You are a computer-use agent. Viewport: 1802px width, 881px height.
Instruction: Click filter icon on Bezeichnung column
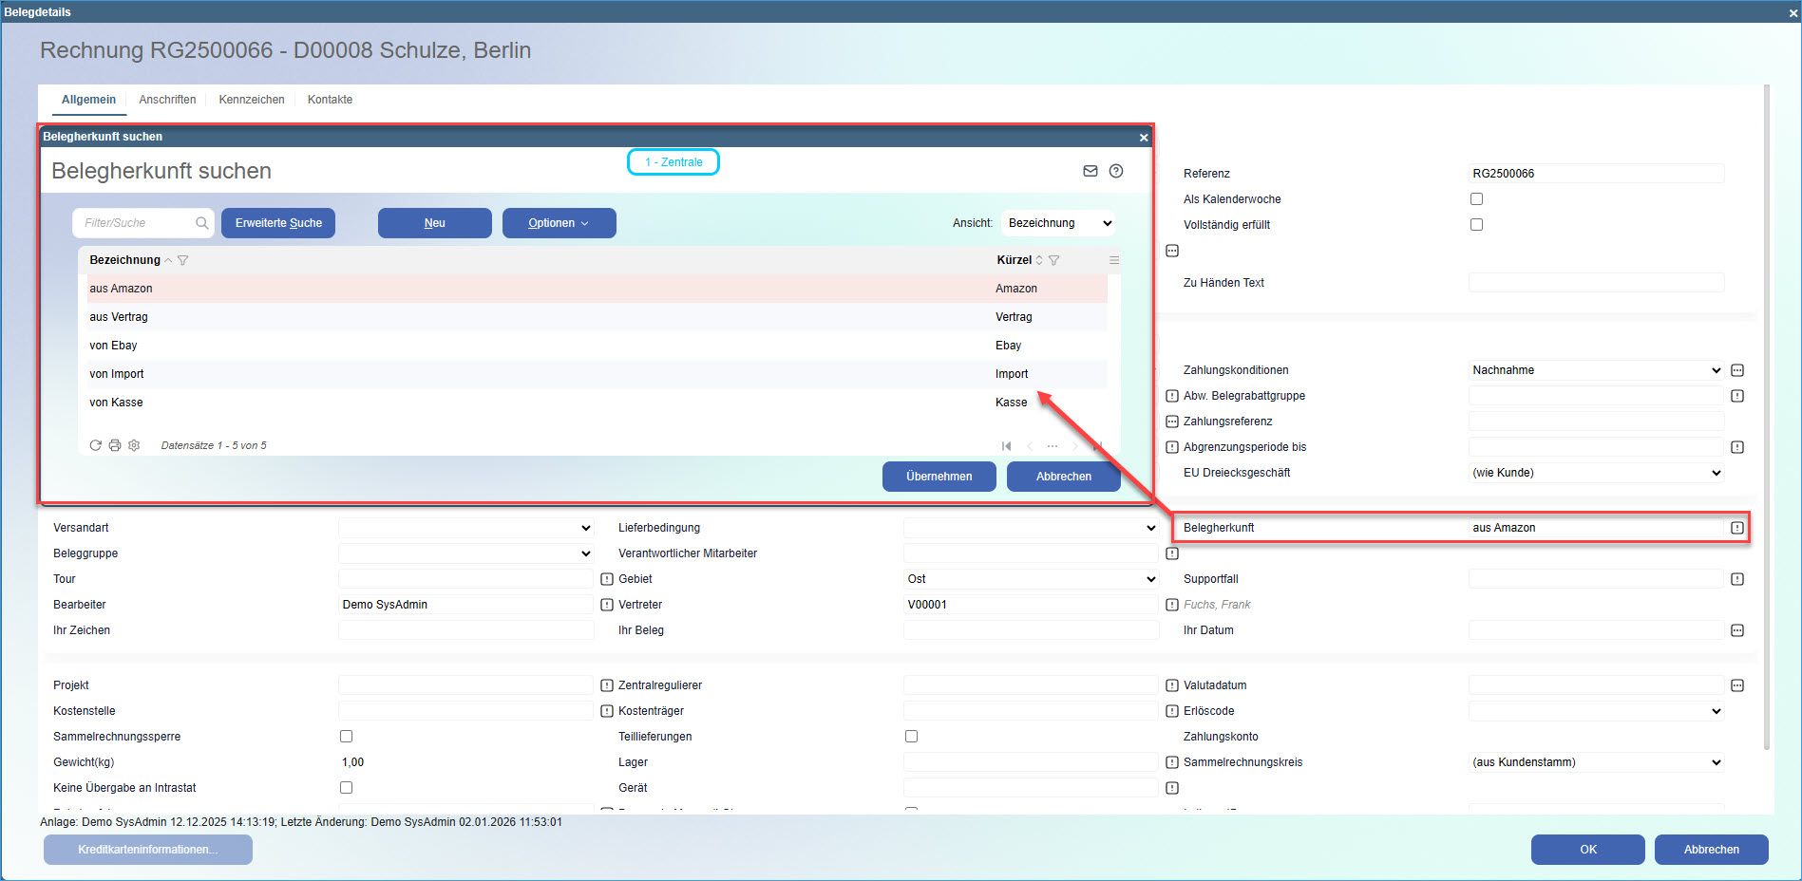[x=183, y=260]
